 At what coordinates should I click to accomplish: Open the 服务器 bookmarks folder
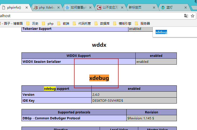coord(142,23)
